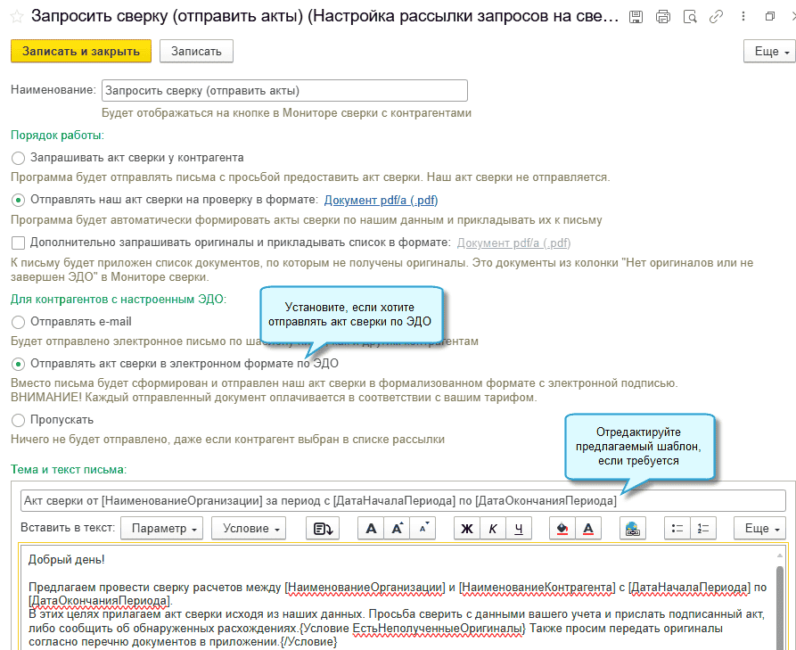Open the top 'Еще' menu
This screenshot has width=796, height=650.
pyautogui.click(x=767, y=52)
